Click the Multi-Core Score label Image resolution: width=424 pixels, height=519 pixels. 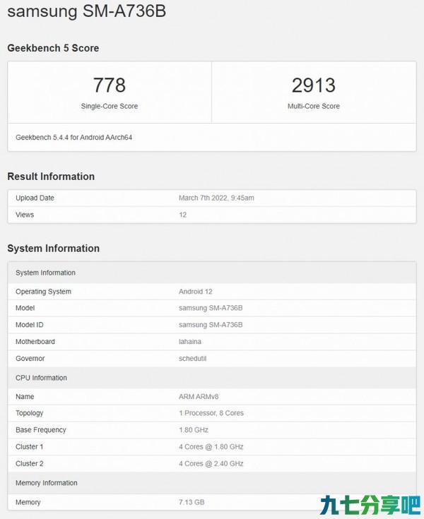point(314,106)
